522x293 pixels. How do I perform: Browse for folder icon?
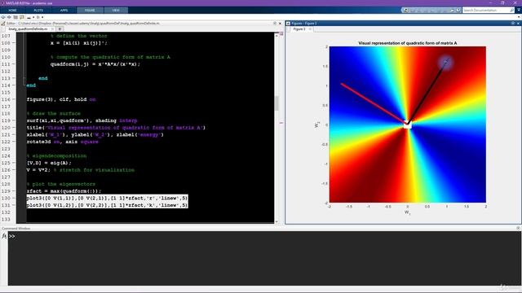(22, 17)
